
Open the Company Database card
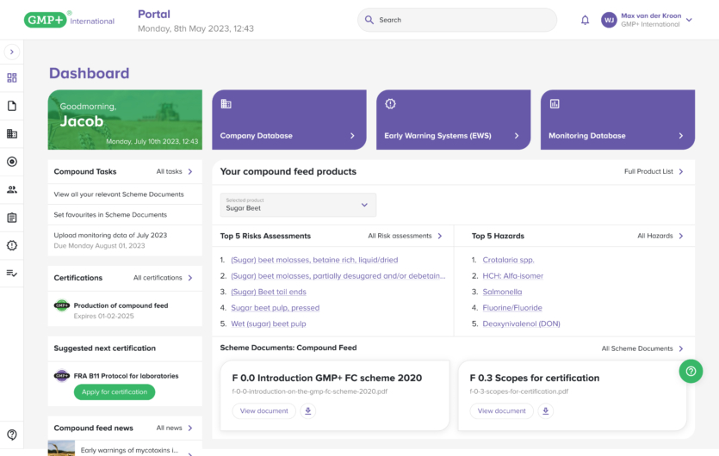click(288, 120)
